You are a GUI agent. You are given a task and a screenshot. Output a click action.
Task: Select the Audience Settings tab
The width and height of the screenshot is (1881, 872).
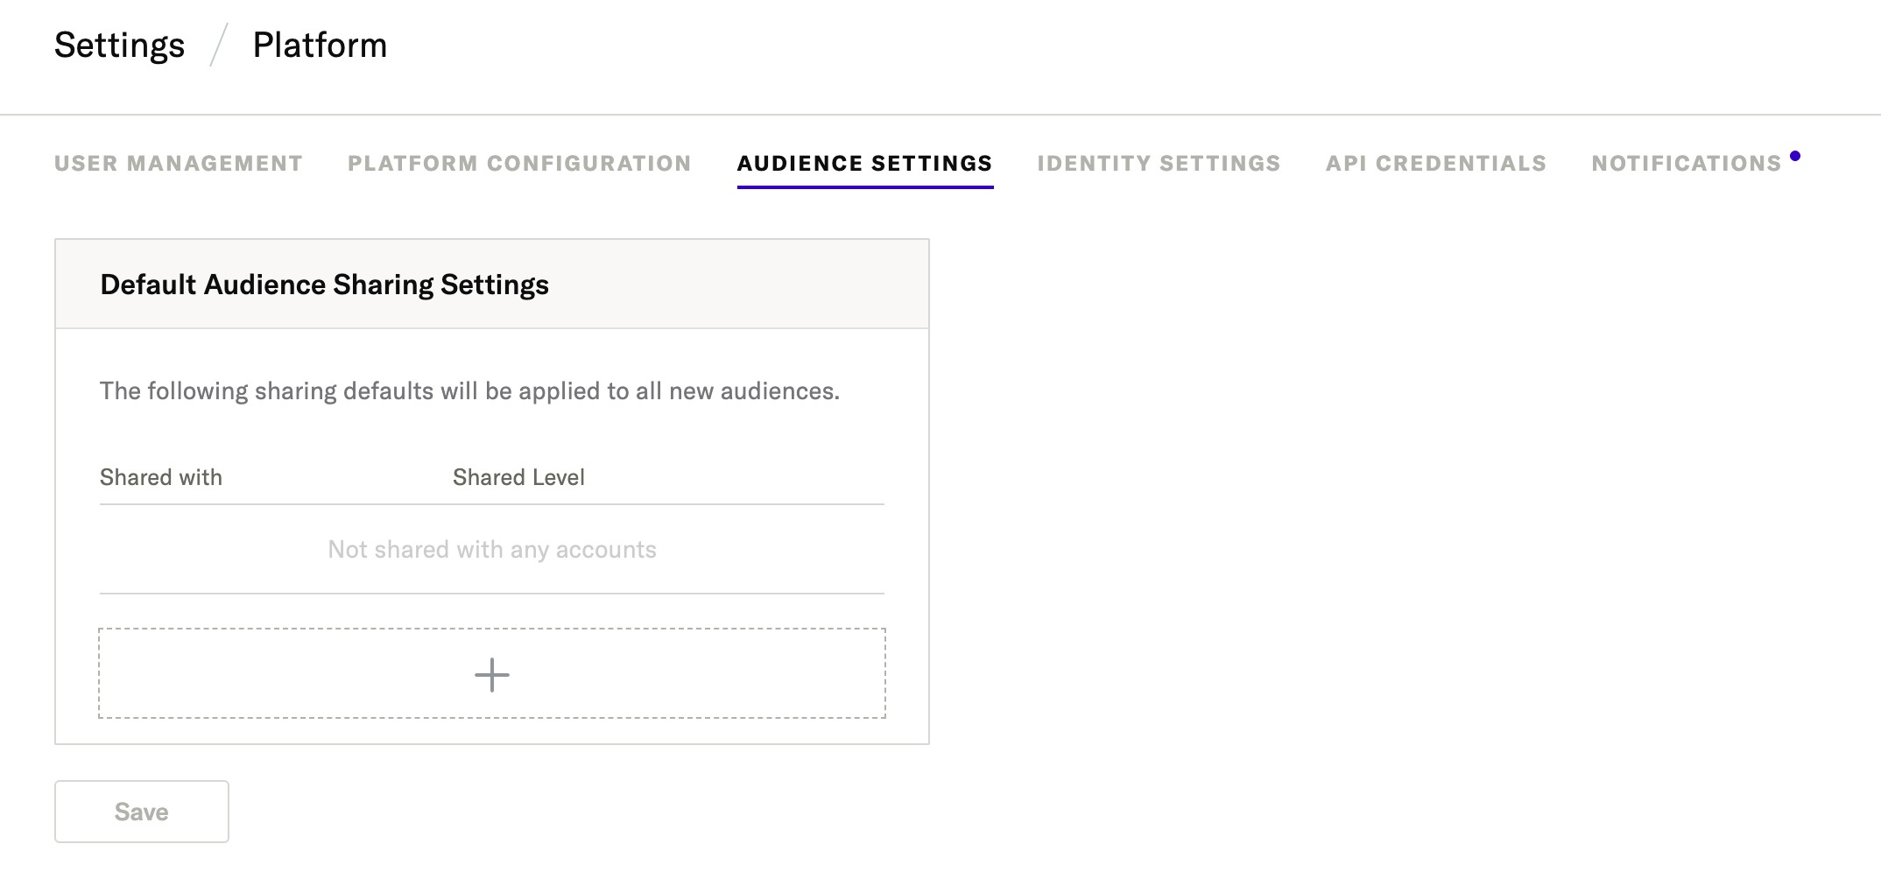tap(864, 164)
